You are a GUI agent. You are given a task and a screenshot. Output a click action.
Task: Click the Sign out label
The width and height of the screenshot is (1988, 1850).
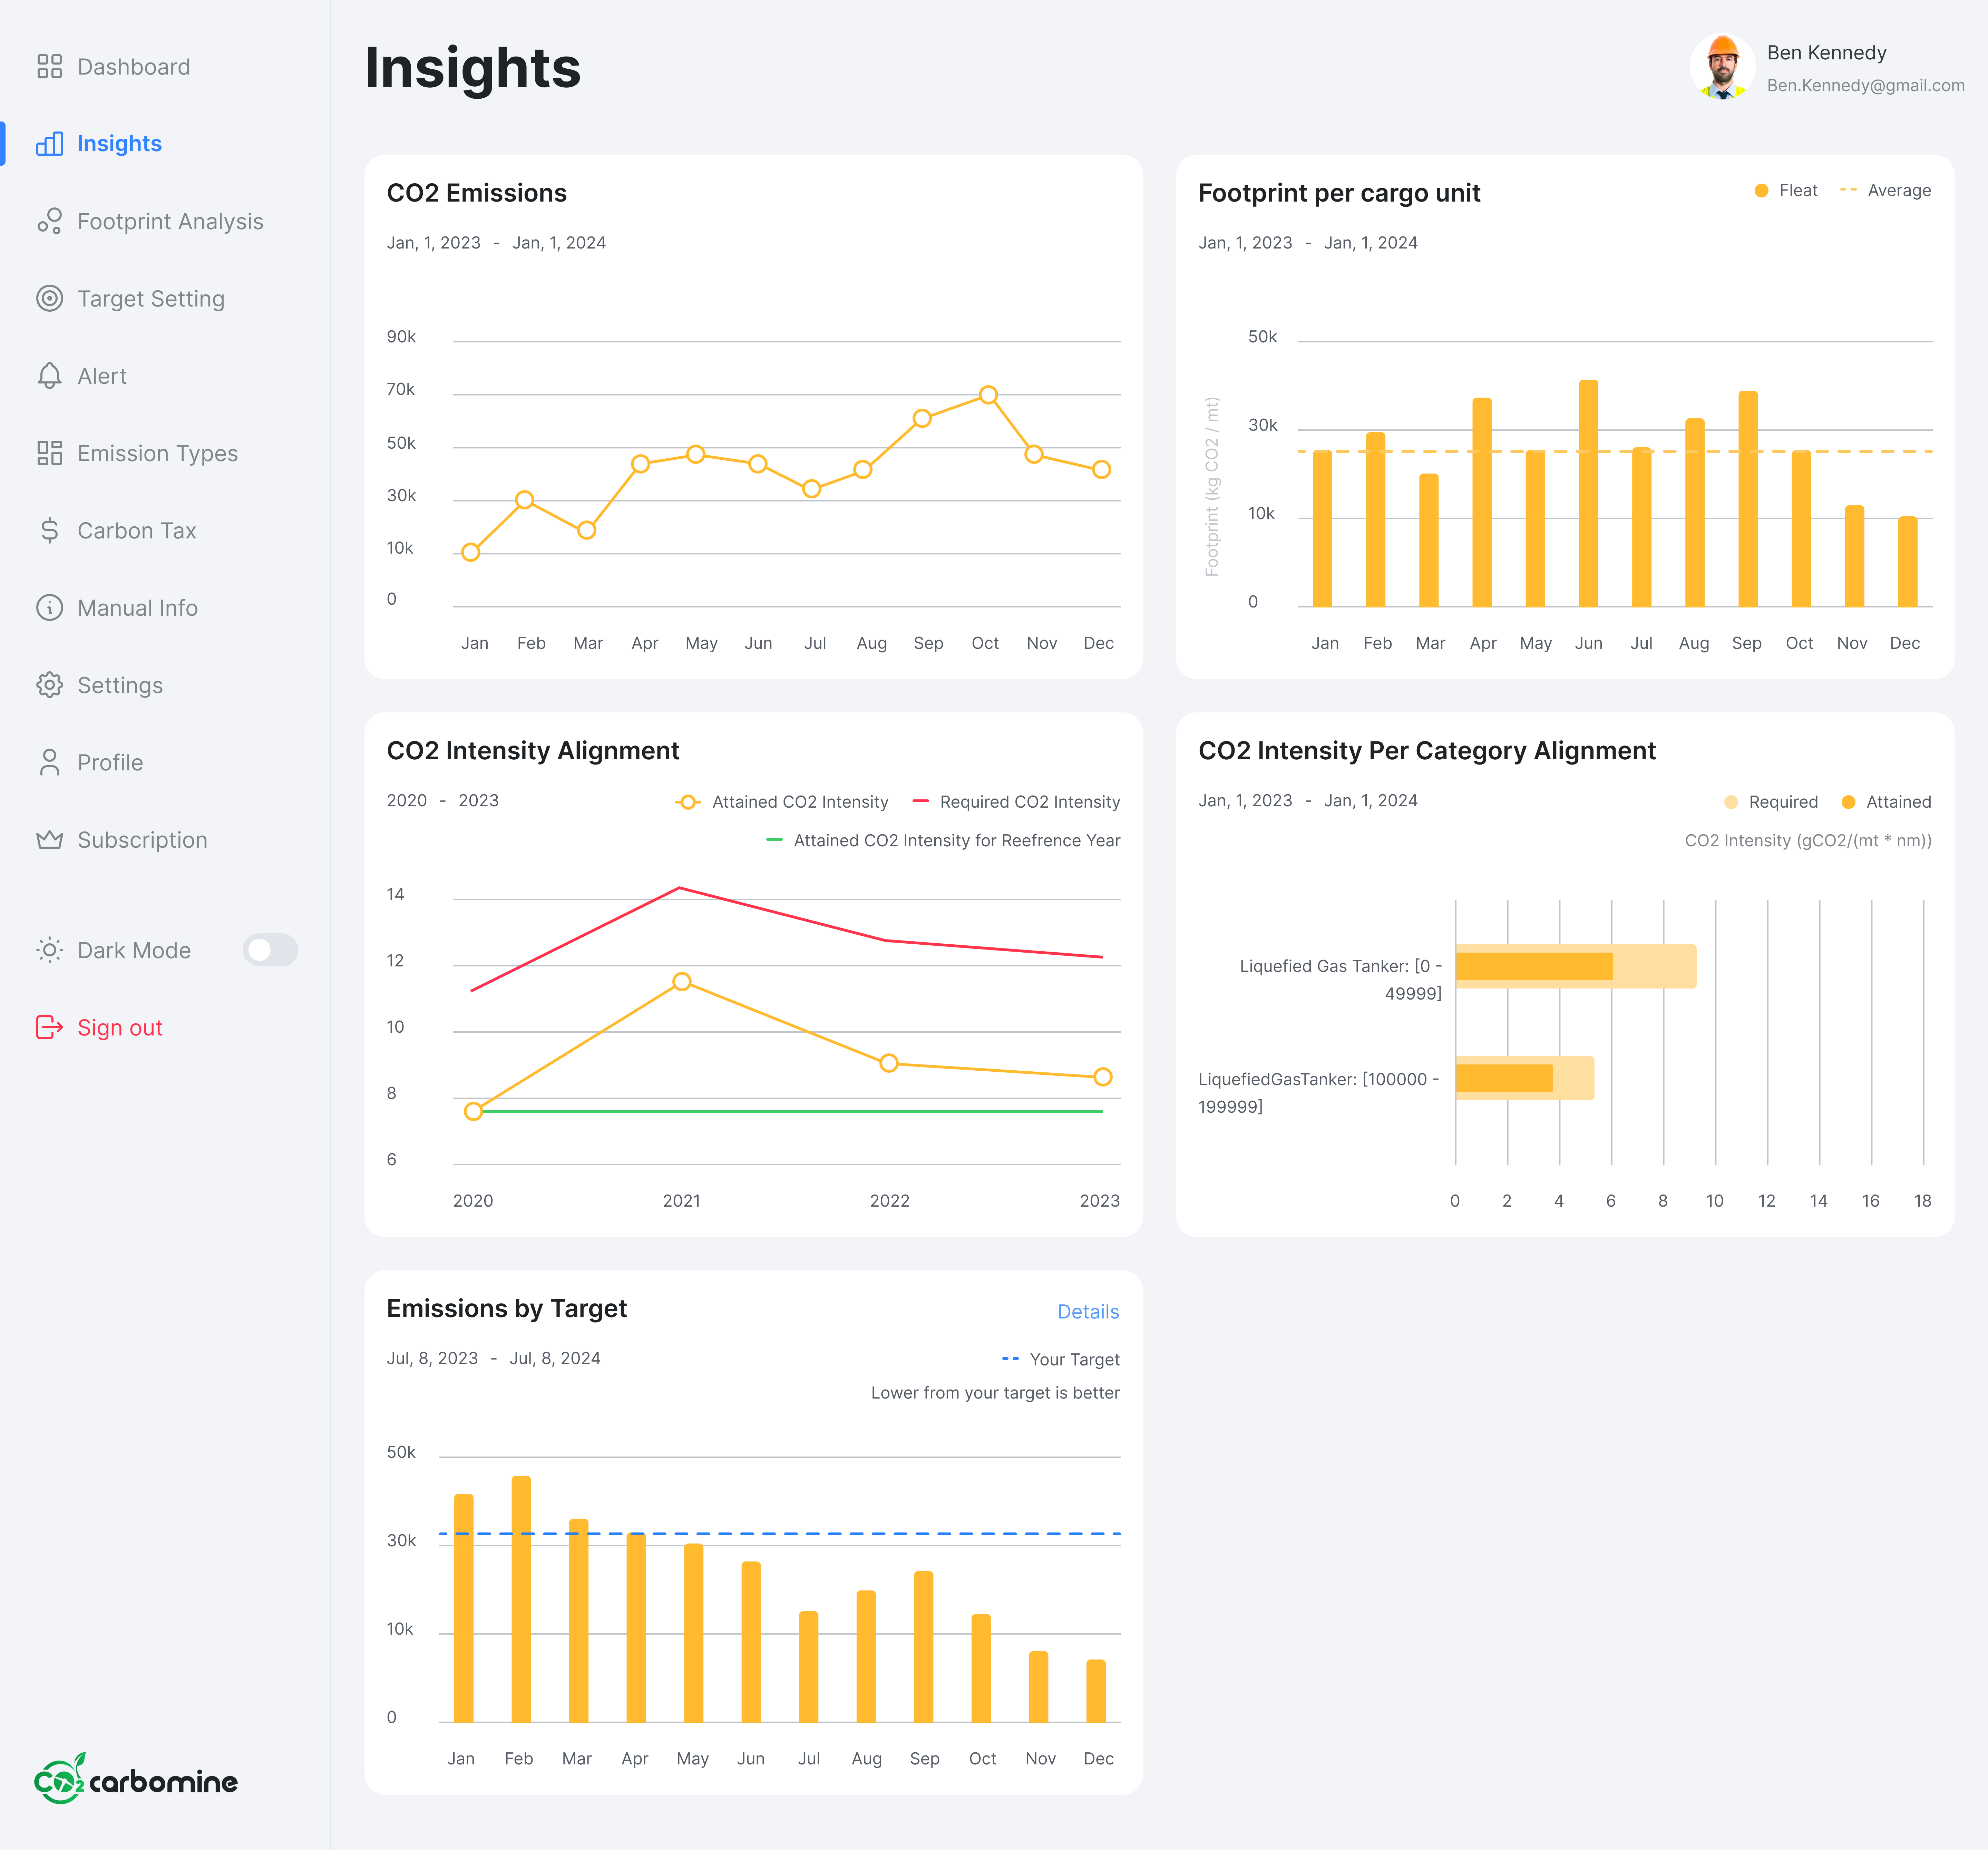click(x=120, y=1028)
